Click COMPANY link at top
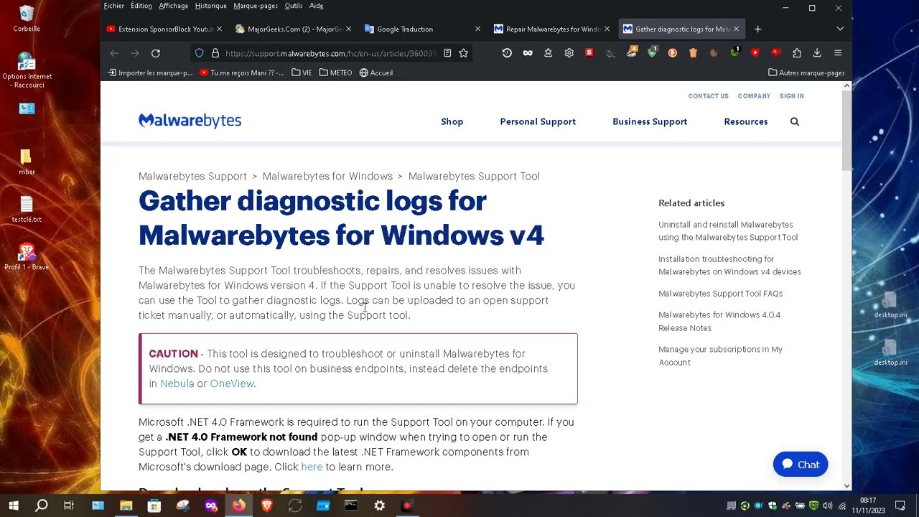This screenshot has height=517, width=919. [x=754, y=96]
